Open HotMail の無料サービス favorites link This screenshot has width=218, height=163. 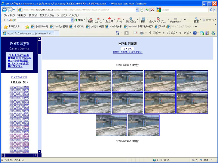coord(138,27)
